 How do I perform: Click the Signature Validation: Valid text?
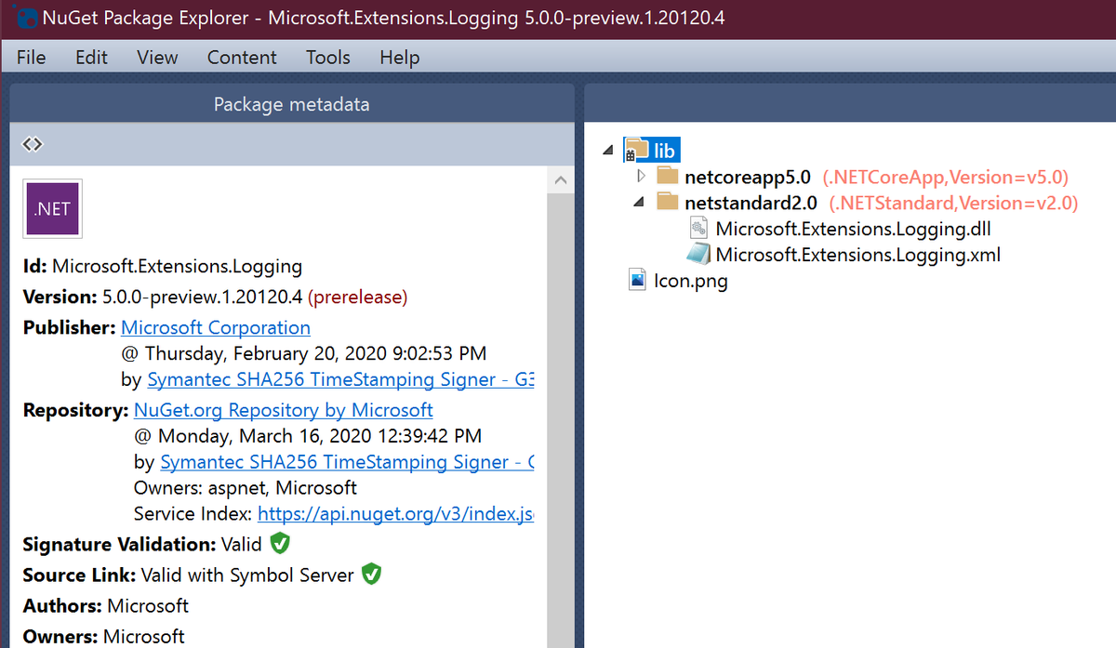coord(142,545)
